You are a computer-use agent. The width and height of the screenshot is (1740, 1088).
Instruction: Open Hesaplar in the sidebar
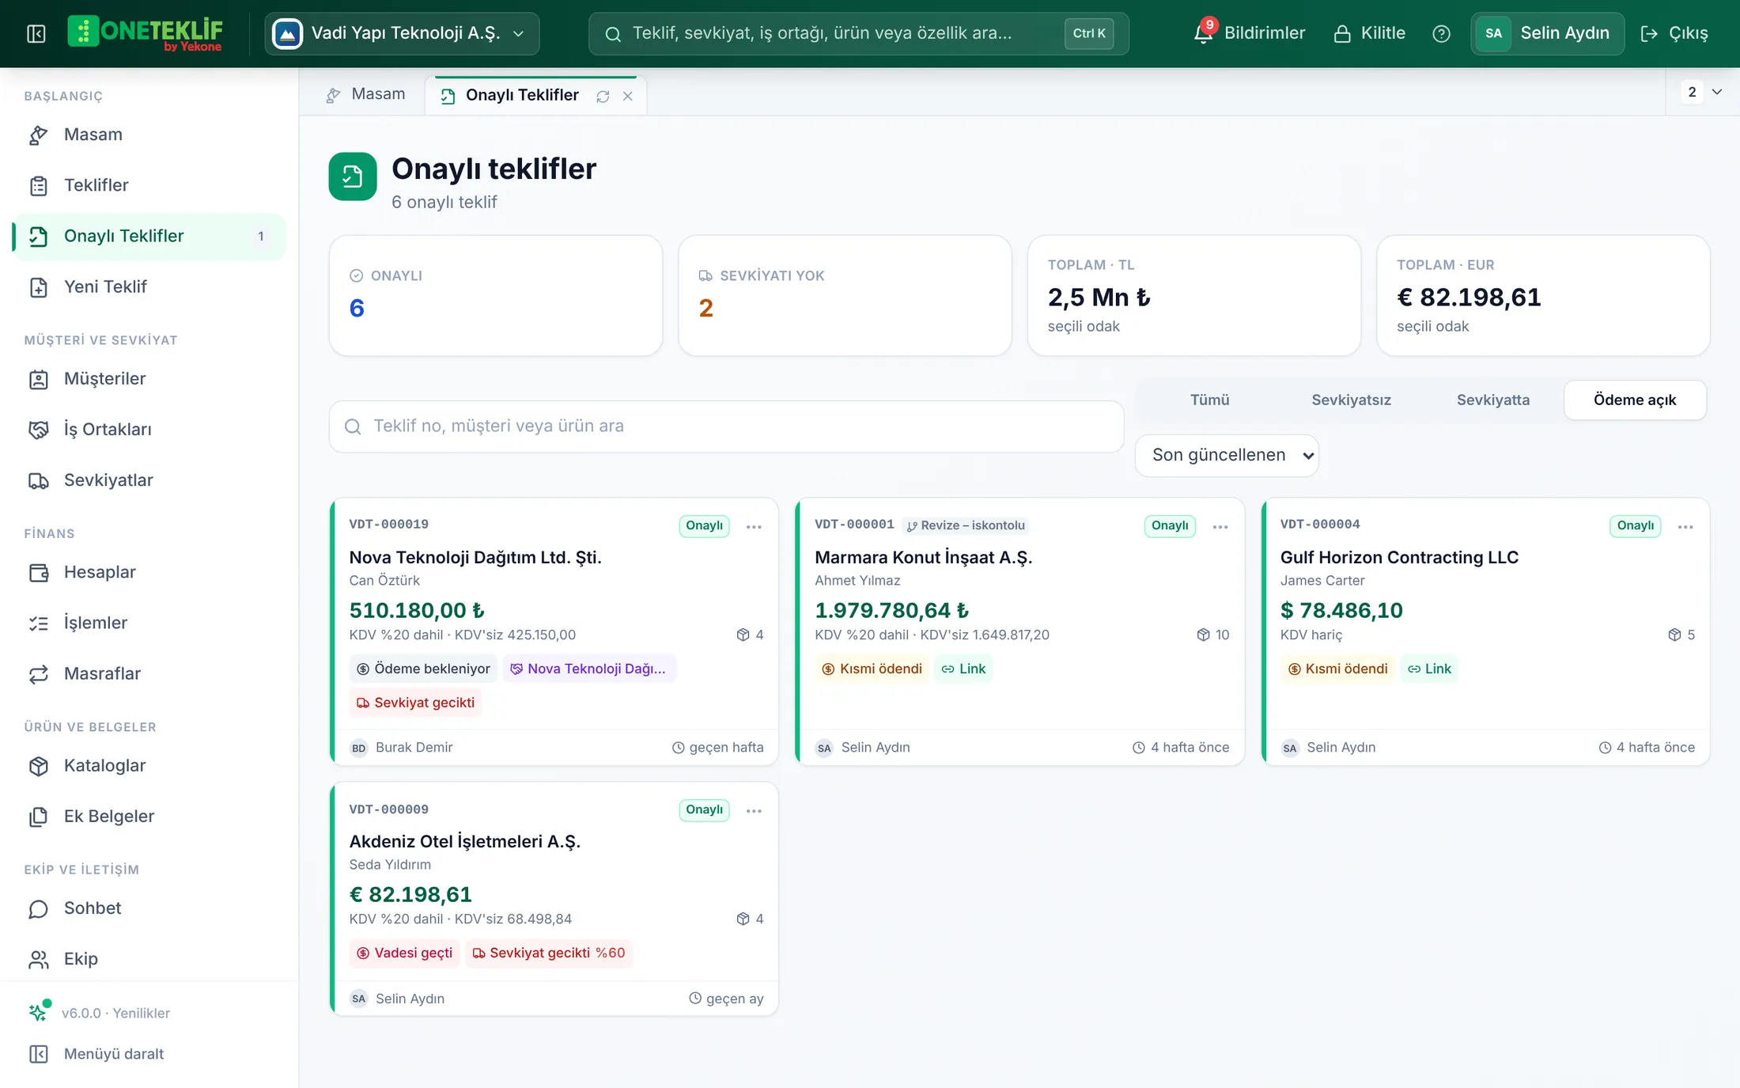149,572
